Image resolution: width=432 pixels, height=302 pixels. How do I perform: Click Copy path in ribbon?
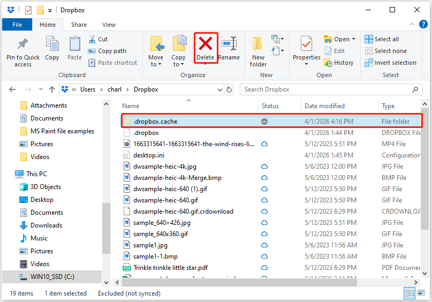coord(107,51)
